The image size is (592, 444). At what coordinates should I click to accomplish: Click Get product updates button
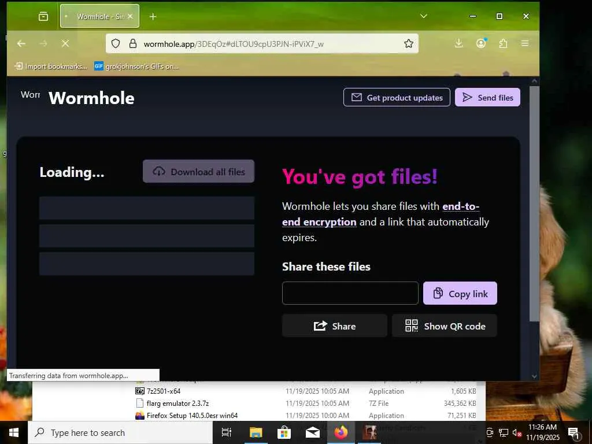coord(397,97)
